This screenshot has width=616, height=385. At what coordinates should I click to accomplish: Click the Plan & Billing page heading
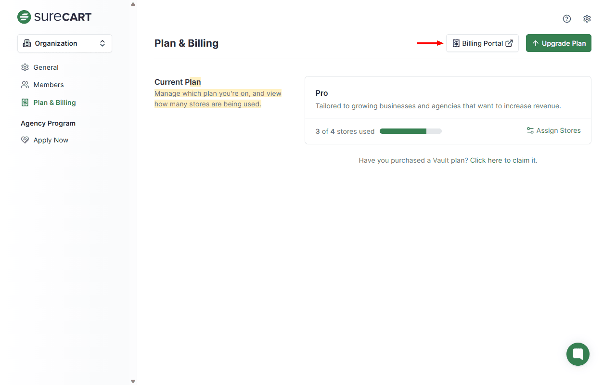(186, 43)
